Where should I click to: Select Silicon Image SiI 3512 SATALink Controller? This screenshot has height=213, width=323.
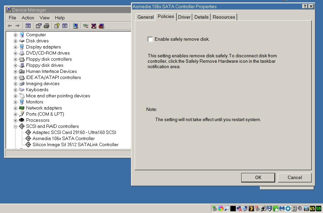[75, 144]
